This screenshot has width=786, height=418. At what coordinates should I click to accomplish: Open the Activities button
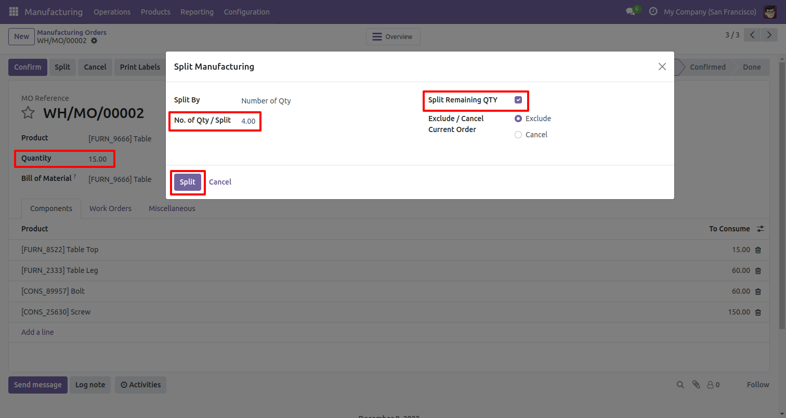point(140,385)
